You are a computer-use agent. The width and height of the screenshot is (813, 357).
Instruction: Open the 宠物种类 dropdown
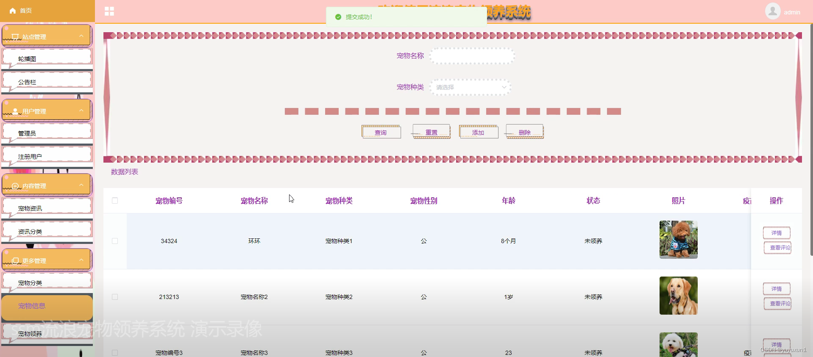471,87
